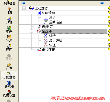Open the 刀轨 toolpath icon
This screenshot has width=110, height=102.
point(9,20)
